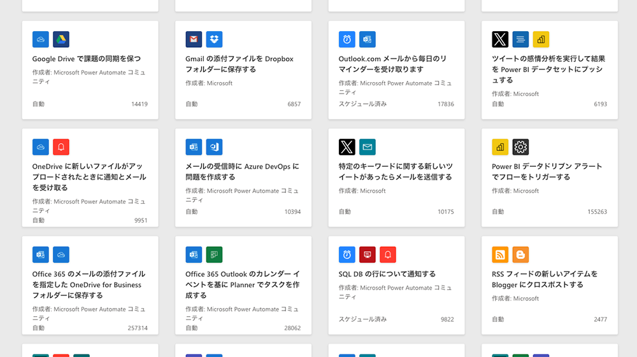Open 'SQL DB の行について通知する' template
The image size is (637, 357).
tap(387, 274)
